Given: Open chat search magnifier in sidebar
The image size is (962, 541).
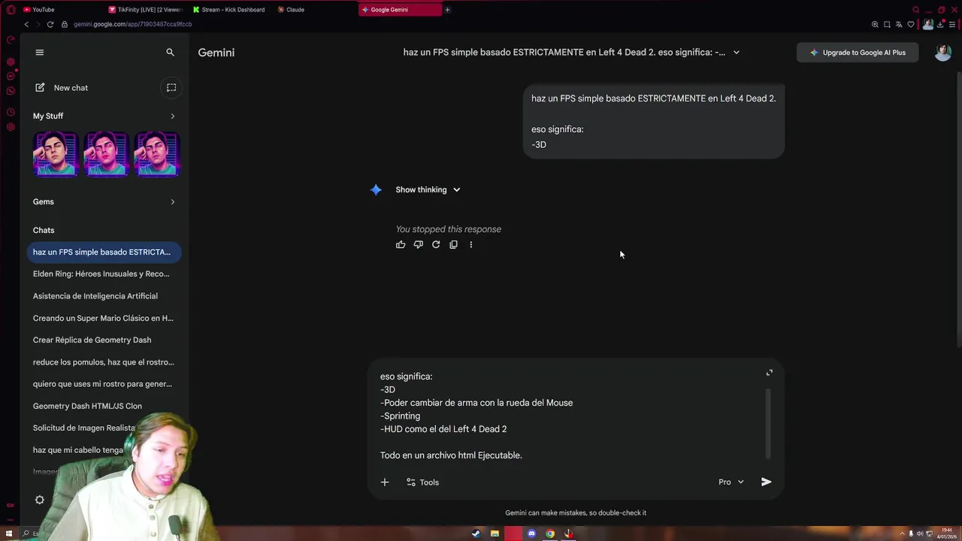Looking at the screenshot, I should (x=170, y=53).
